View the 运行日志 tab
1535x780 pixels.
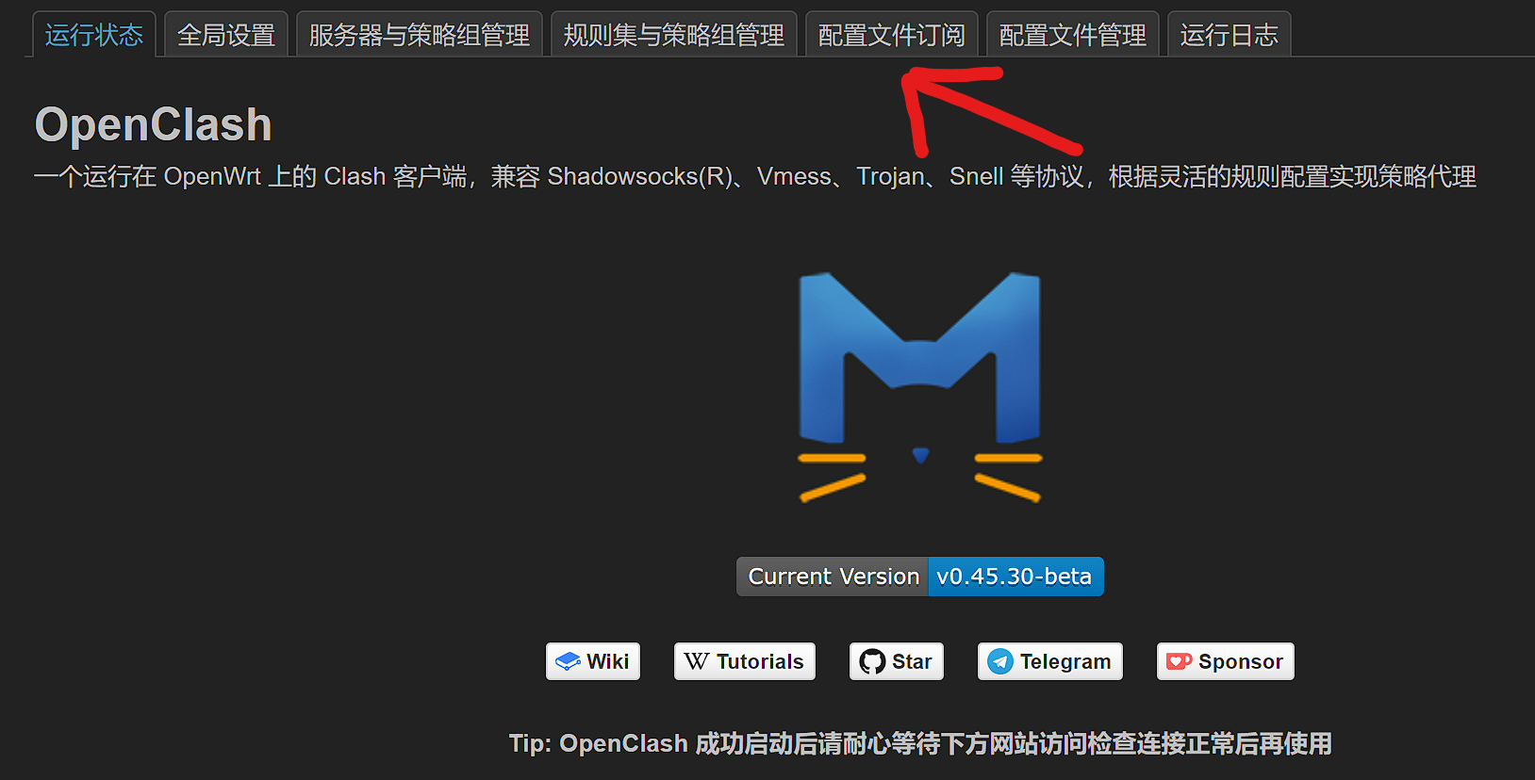[1230, 35]
